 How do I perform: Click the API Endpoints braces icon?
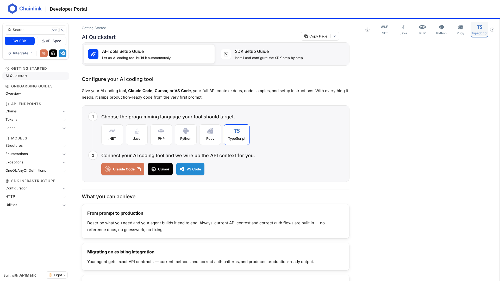(x=7, y=104)
